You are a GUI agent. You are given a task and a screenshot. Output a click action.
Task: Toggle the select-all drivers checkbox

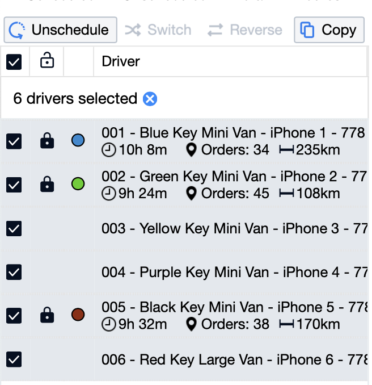click(14, 62)
